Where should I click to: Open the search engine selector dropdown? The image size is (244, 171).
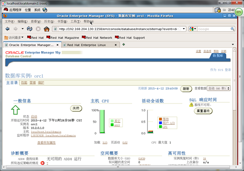193,29
